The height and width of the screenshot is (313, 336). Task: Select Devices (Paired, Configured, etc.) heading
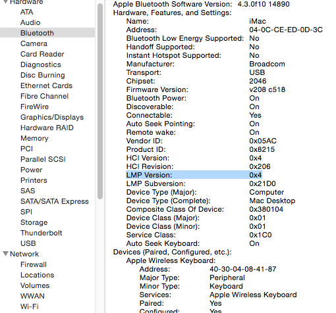(172, 252)
